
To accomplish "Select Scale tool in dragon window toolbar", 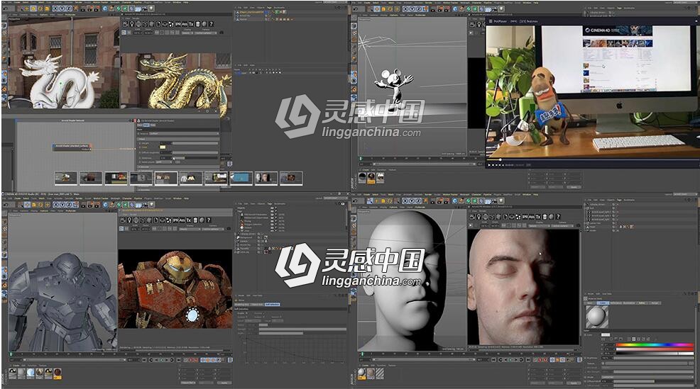I will pyautogui.click(x=33, y=9).
